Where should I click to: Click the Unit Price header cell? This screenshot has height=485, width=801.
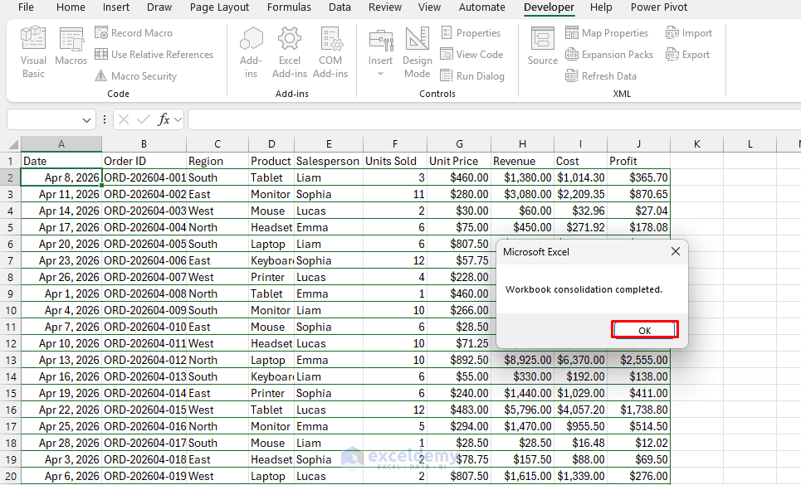point(459,161)
